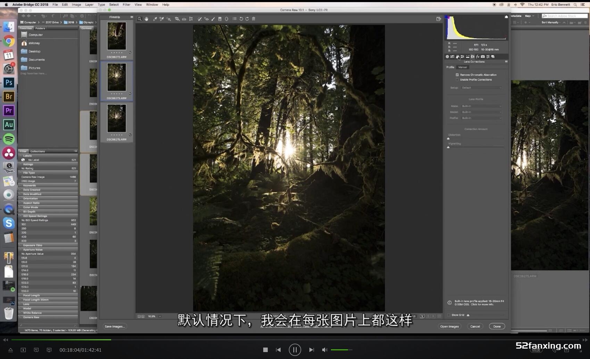
Task: Select the Spot Removal tool
Action: tap(200, 19)
